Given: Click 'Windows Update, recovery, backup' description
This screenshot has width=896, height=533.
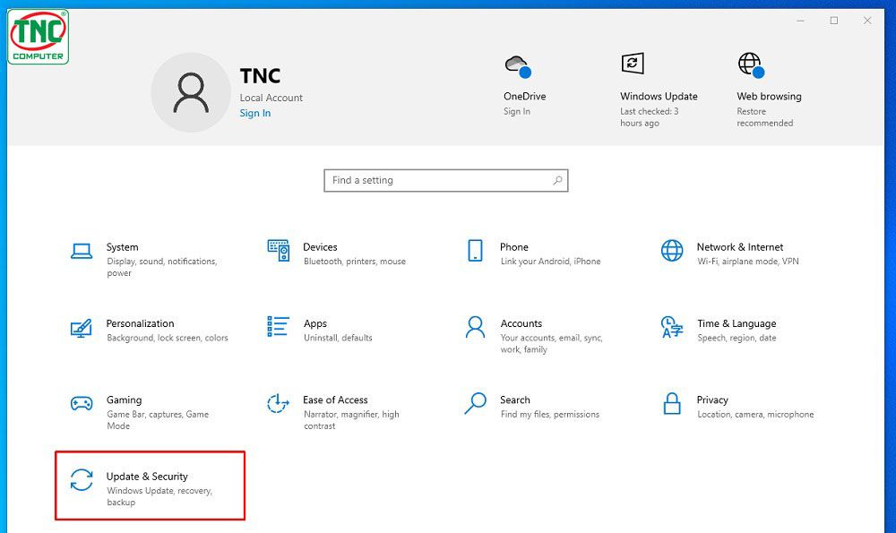Looking at the screenshot, I should tap(159, 496).
